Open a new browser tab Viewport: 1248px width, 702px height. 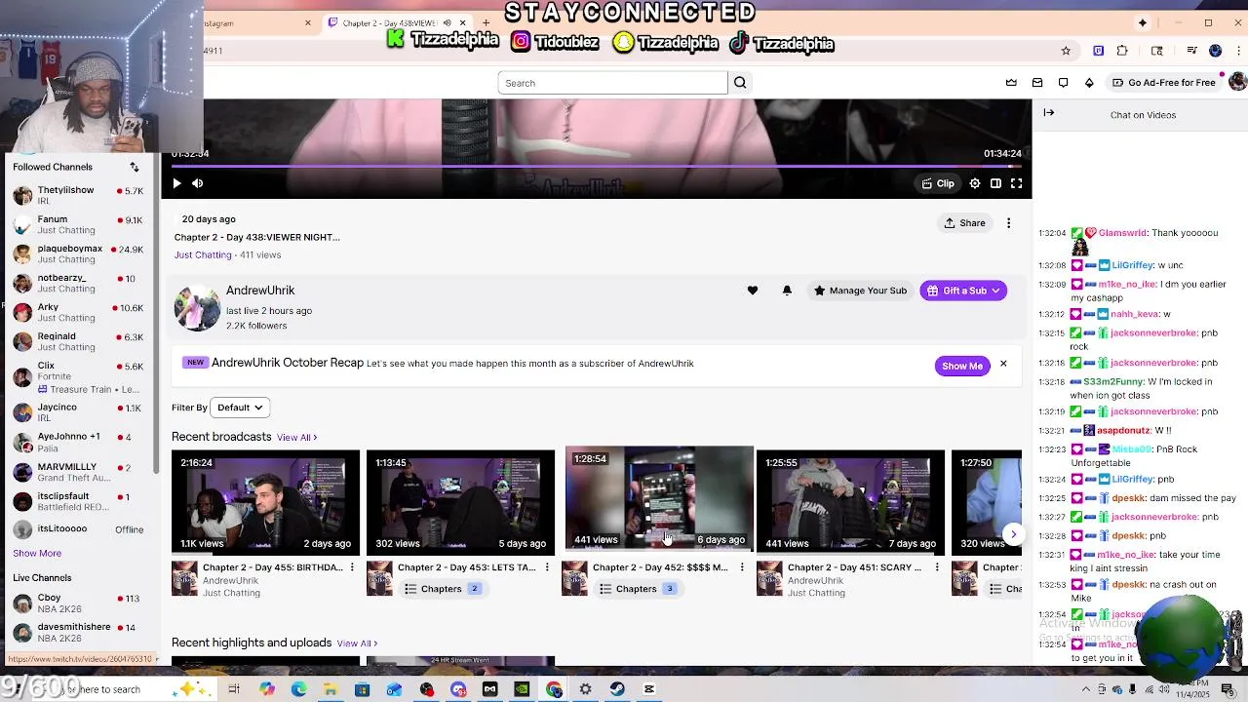[x=486, y=23]
